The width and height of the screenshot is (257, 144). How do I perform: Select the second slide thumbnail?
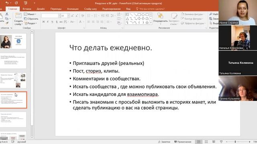13,61
